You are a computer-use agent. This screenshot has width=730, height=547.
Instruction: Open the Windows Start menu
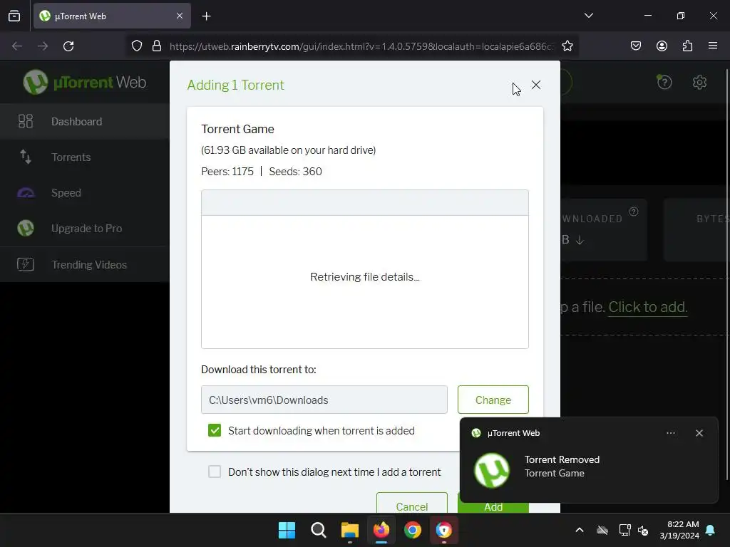pyautogui.click(x=287, y=530)
